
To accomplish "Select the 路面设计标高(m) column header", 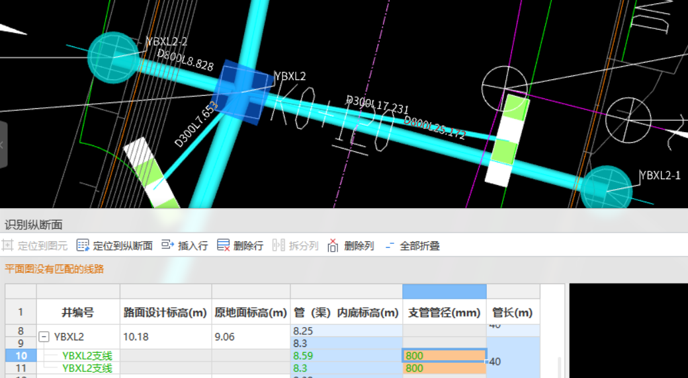I will (165, 312).
